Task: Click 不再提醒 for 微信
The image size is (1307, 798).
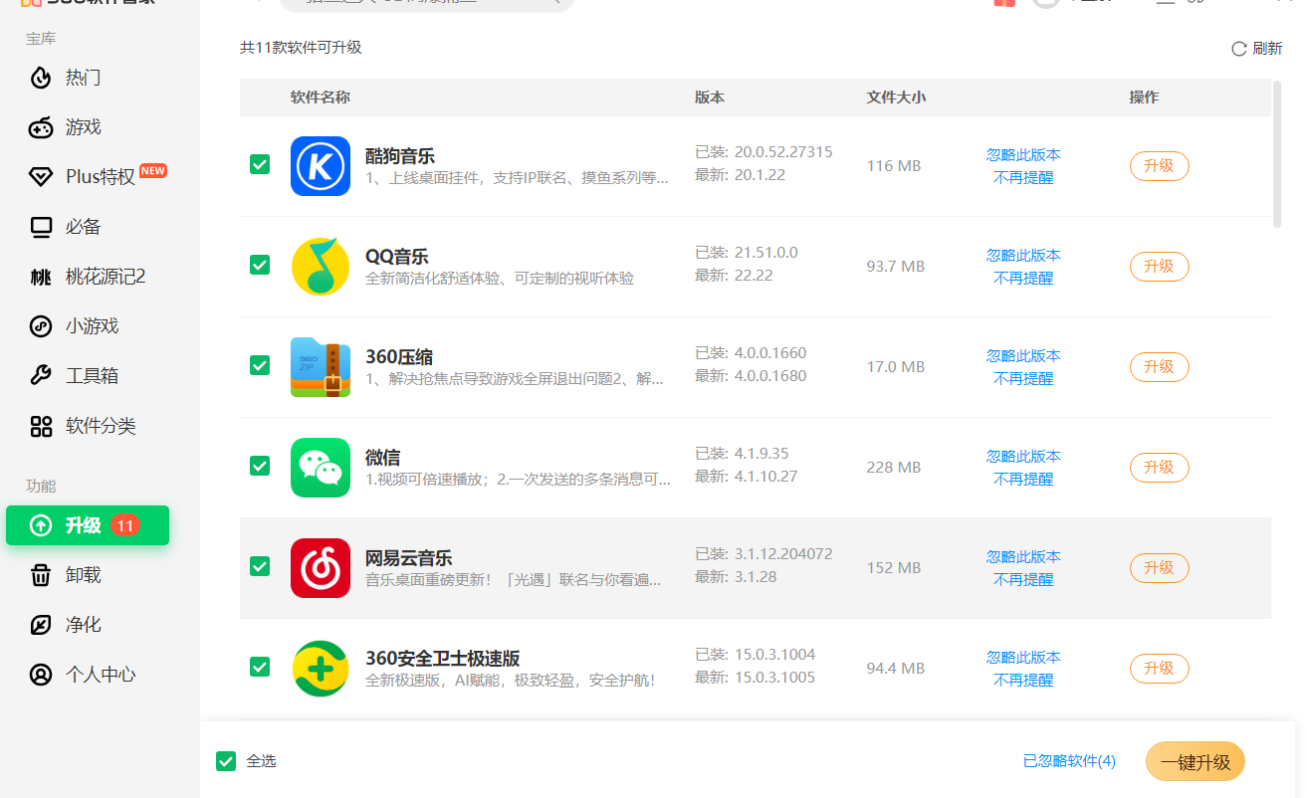Action: [x=1023, y=480]
